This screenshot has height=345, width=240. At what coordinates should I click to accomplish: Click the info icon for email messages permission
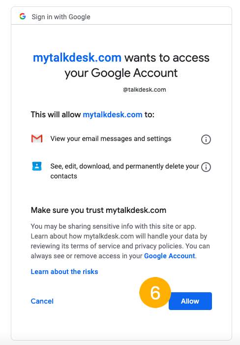pyautogui.click(x=206, y=139)
